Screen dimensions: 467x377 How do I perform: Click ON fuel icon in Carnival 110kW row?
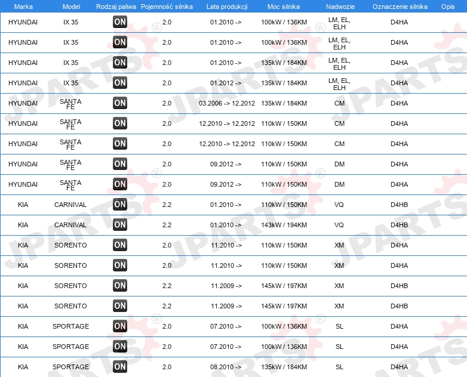(120, 205)
